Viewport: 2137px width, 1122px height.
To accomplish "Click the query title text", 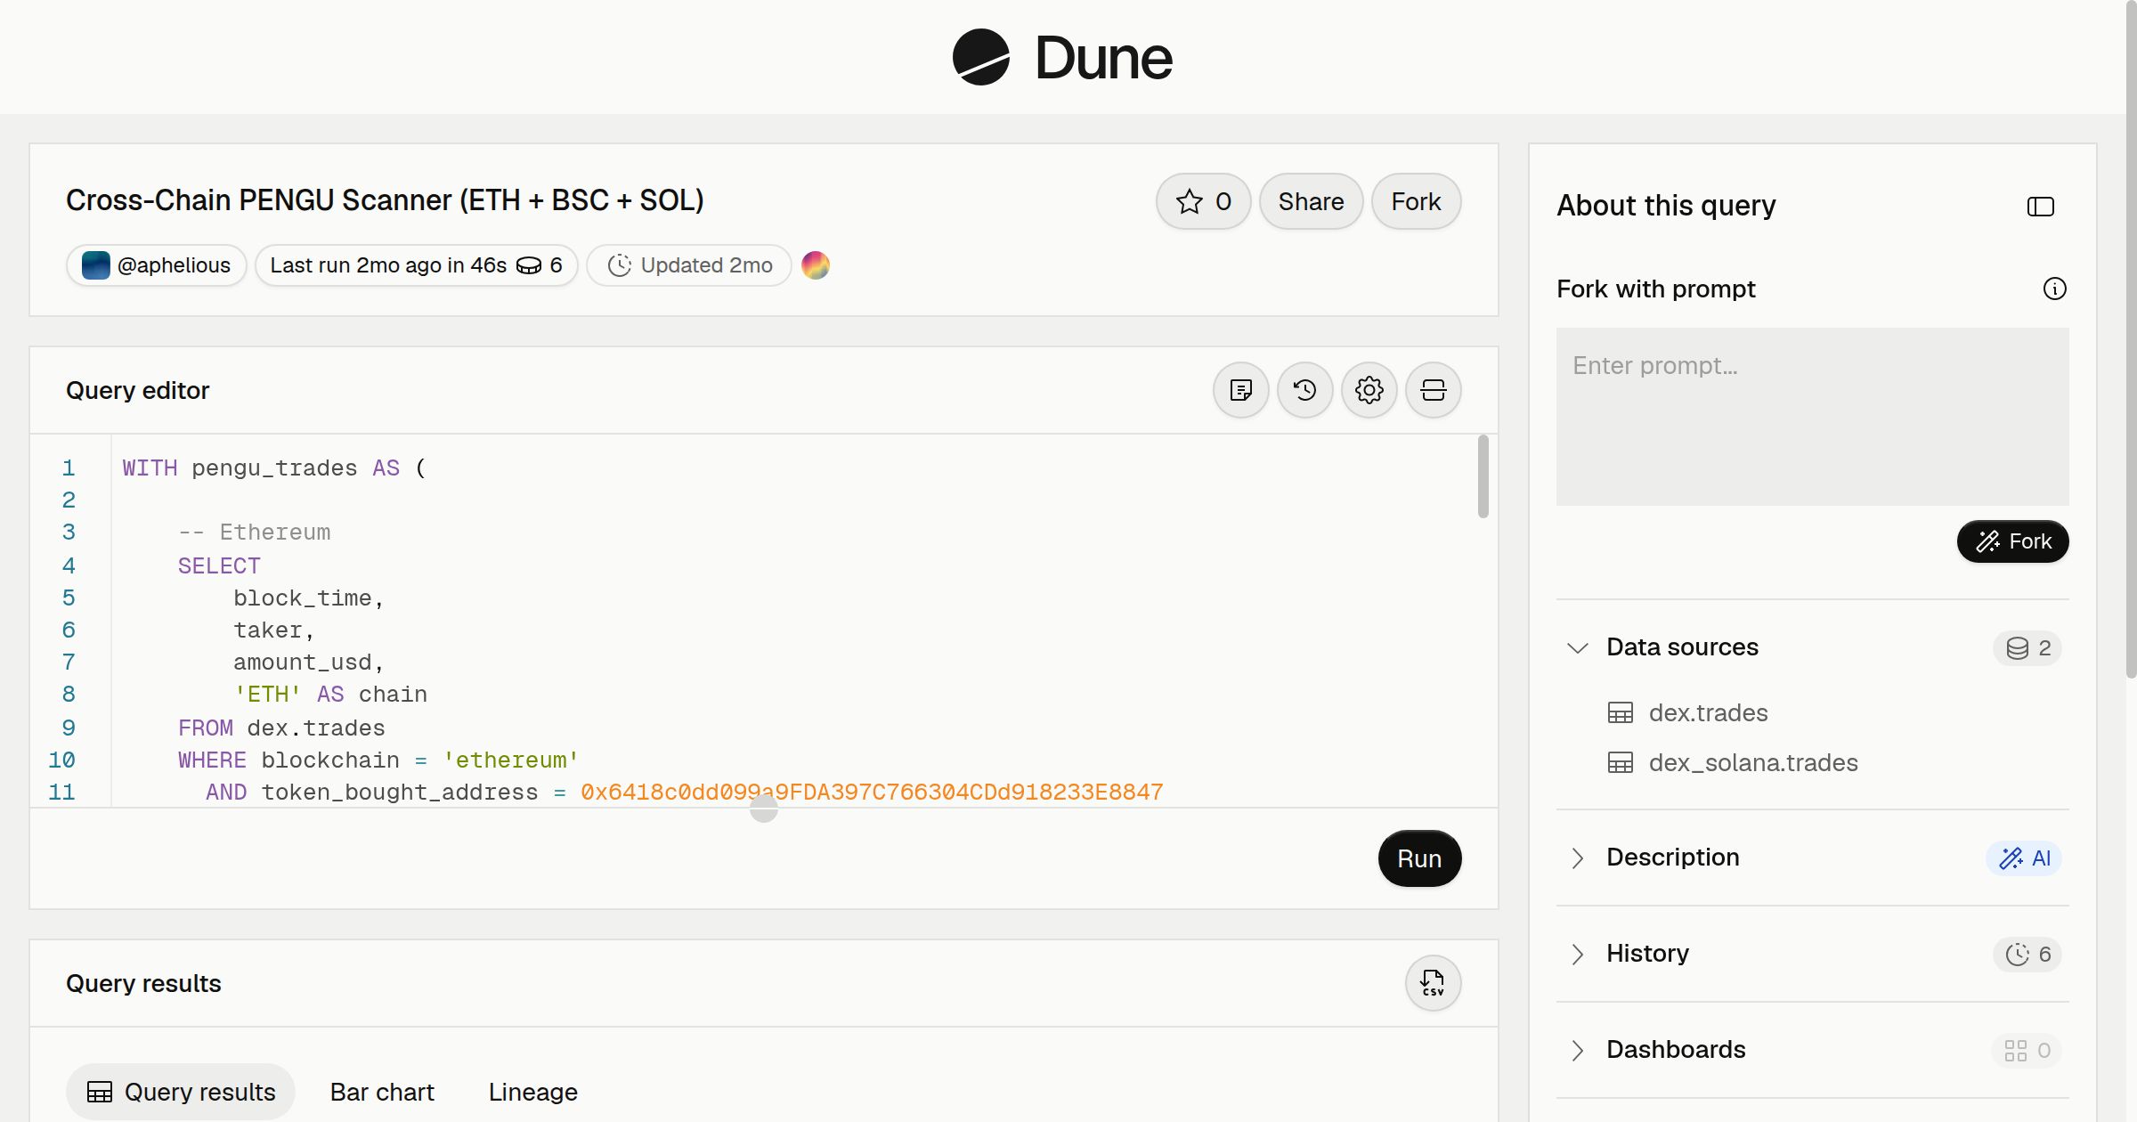I will pos(385,200).
